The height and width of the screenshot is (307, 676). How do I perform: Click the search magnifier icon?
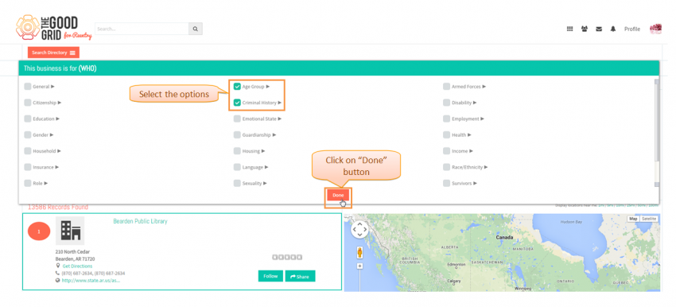click(x=196, y=29)
